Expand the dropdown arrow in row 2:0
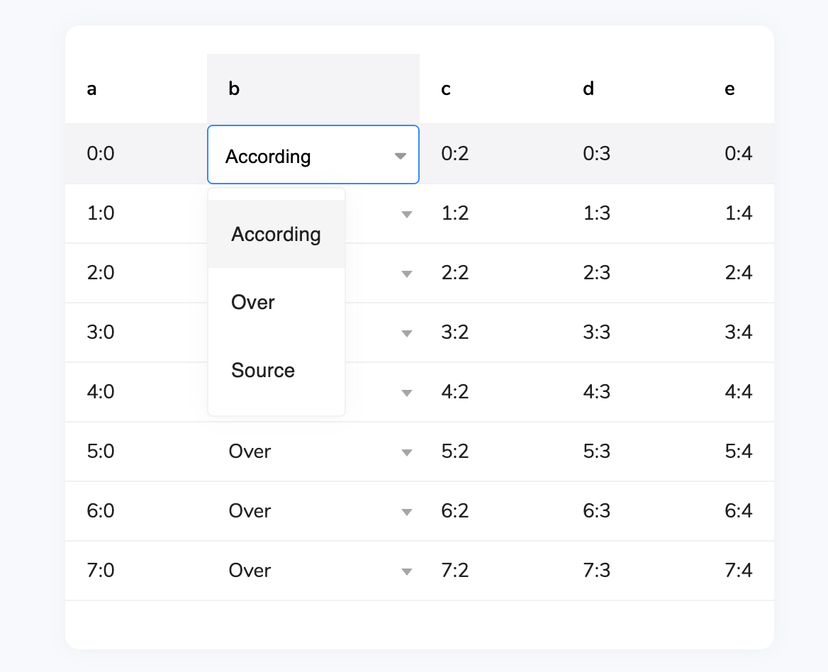This screenshot has width=828, height=672. tap(406, 274)
